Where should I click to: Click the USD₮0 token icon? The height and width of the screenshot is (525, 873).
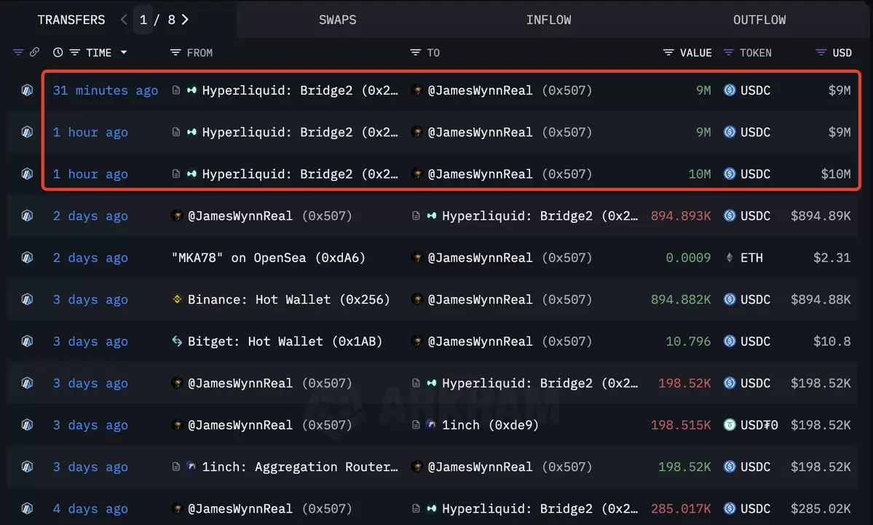coord(730,425)
